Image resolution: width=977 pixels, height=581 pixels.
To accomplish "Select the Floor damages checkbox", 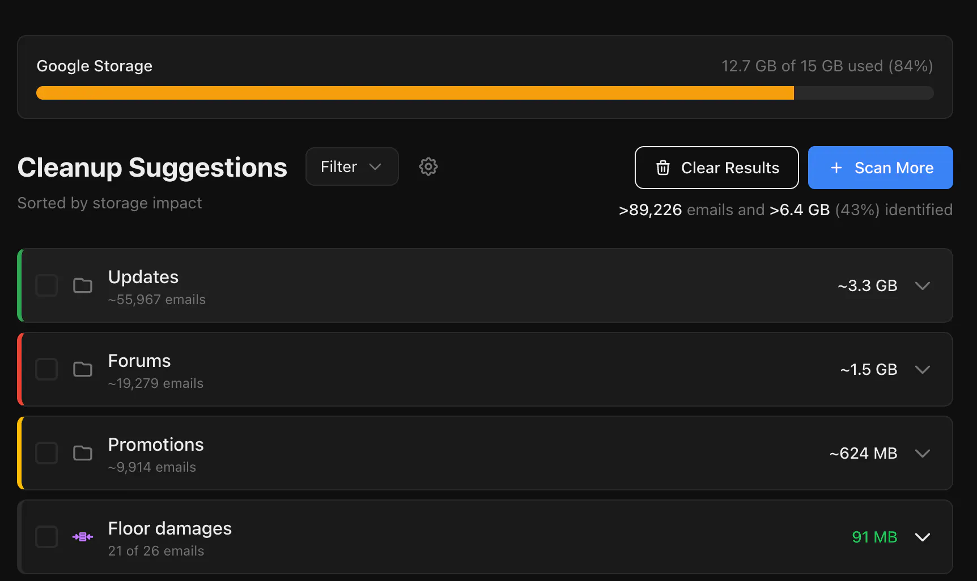I will [x=46, y=537].
